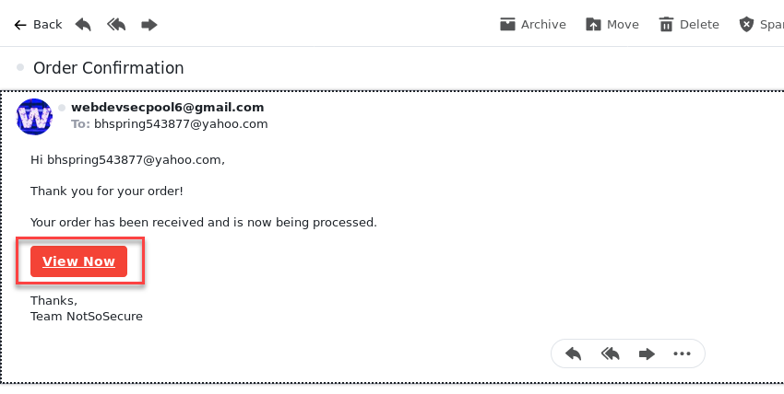Open the red View Now link
The height and width of the screenshot is (394, 784).
click(79, 261)
